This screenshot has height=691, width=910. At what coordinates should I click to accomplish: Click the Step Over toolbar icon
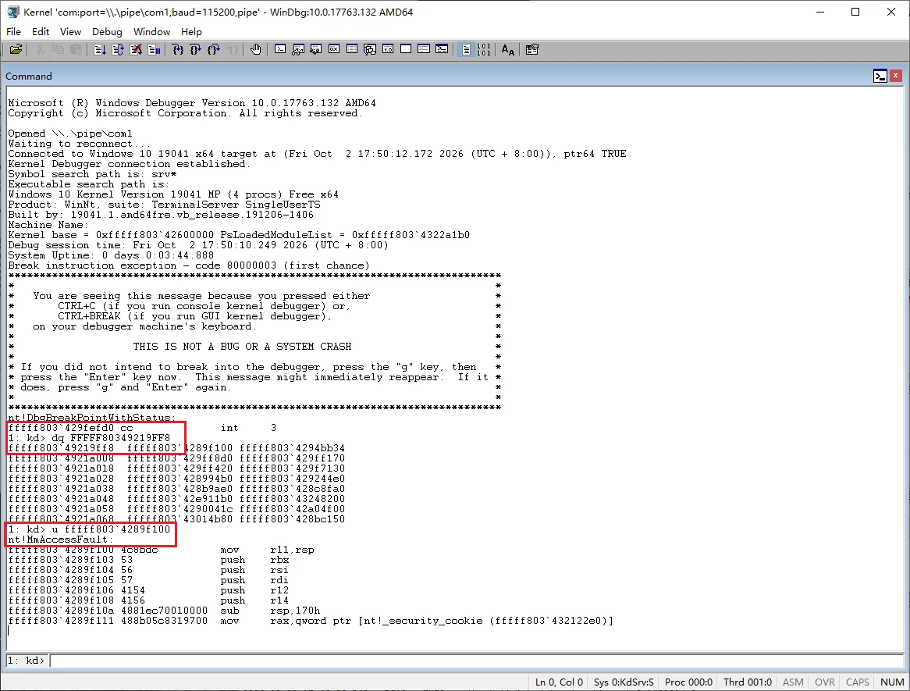pyautogui.click(x=196, y=49)
